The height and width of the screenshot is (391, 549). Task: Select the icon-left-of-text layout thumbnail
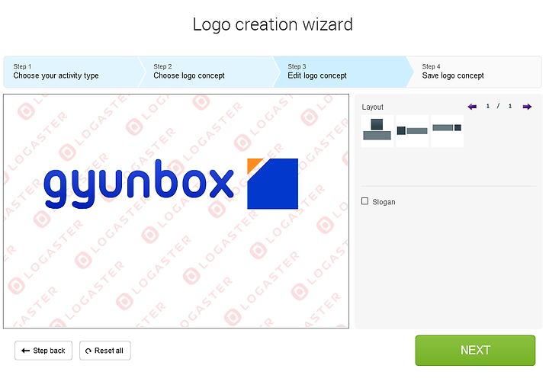412,131
